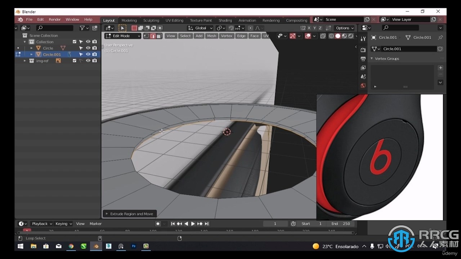Open the World properties tab icon

[363, 86]
